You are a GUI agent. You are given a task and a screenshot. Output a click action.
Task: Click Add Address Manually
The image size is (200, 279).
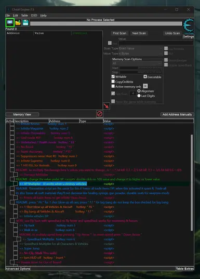(177, 114)
